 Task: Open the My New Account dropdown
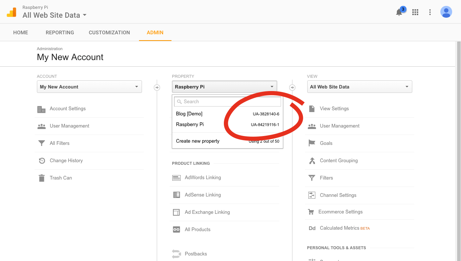click(x=89, y=87)
